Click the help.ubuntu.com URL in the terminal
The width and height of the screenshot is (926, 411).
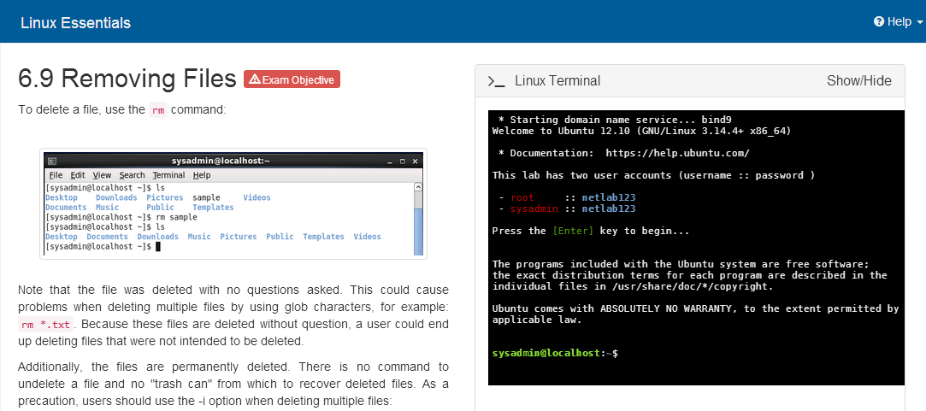[678, 153]
